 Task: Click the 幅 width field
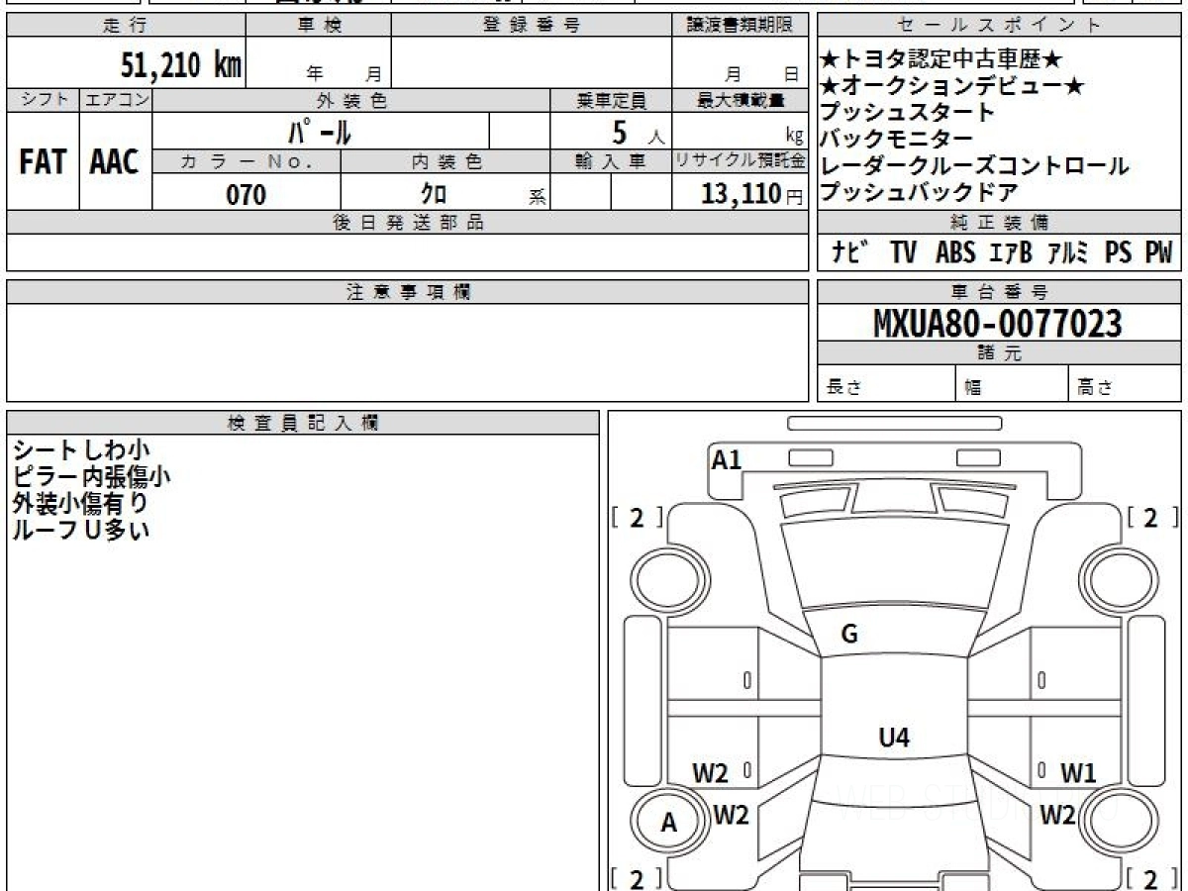(1013, 384)
